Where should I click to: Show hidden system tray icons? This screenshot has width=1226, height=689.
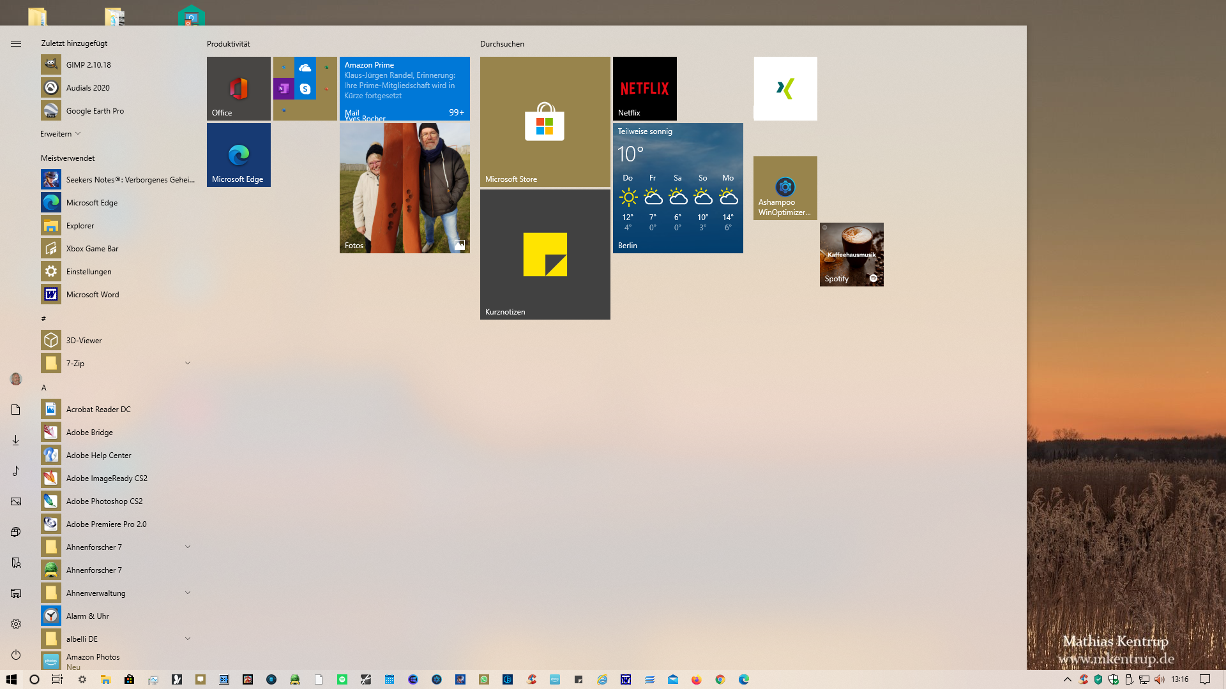1067,679
